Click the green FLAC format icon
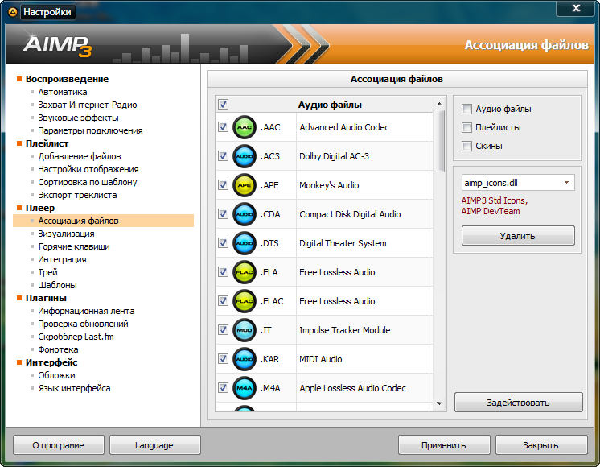Screen dimensions: 600x467 [245, 301]
